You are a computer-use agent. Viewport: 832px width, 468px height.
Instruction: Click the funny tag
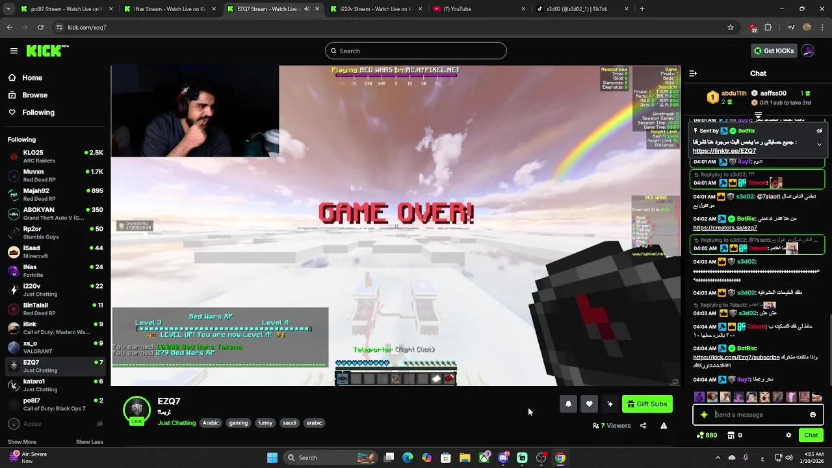click(x=265, y=423)
